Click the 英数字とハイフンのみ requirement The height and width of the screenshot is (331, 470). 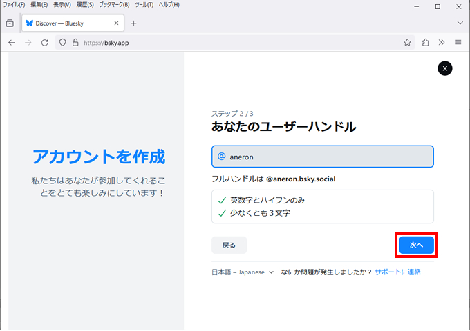(x=267, y=200)
